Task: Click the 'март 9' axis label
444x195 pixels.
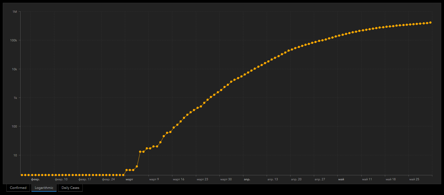Action: (x=154, y=179)
